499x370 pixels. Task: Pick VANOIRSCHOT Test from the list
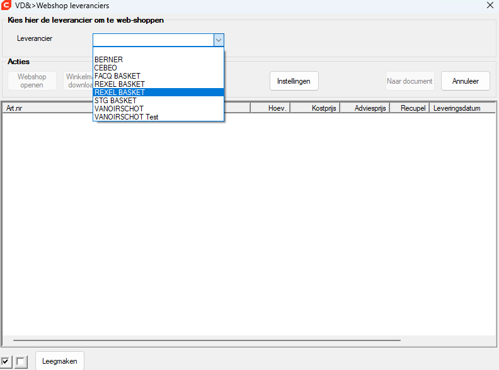click(x=159, y=117)
